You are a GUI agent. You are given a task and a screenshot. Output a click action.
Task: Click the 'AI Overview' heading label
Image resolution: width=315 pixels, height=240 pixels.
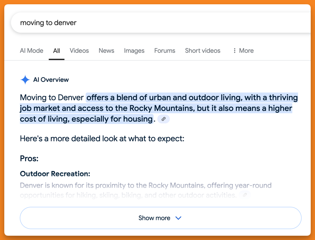[x=51, y=80]
